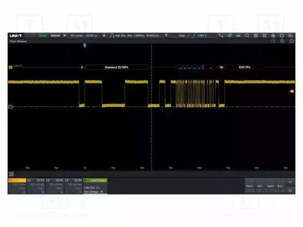Image resolution: width=303 pixels, height=227 pixels.
Task: Click the green CAN-FD bus label marker
Action: click(10, 67)
